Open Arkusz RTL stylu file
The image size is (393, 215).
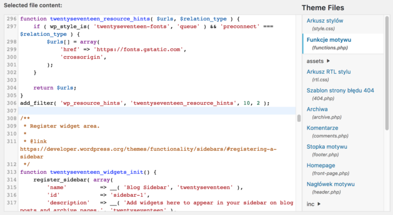(329, 71)
